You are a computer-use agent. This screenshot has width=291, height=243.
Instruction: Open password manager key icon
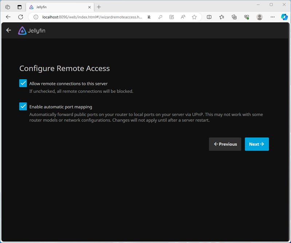[160, 17]
